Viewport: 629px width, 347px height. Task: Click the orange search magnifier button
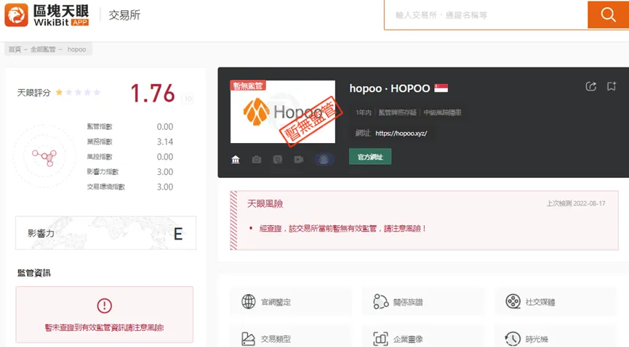608,15
